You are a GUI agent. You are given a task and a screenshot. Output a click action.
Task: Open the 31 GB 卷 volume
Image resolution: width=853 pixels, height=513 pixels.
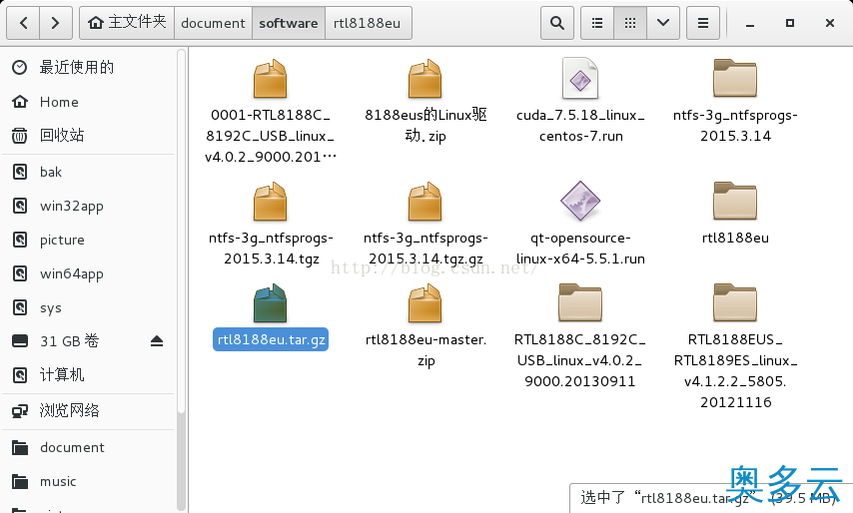(x=70, y=341)
